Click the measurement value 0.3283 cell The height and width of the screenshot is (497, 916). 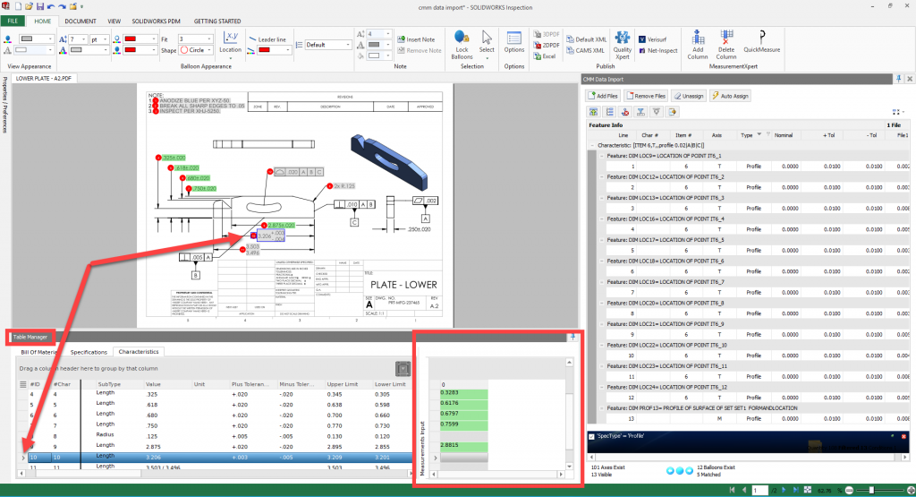coord(464,393)
